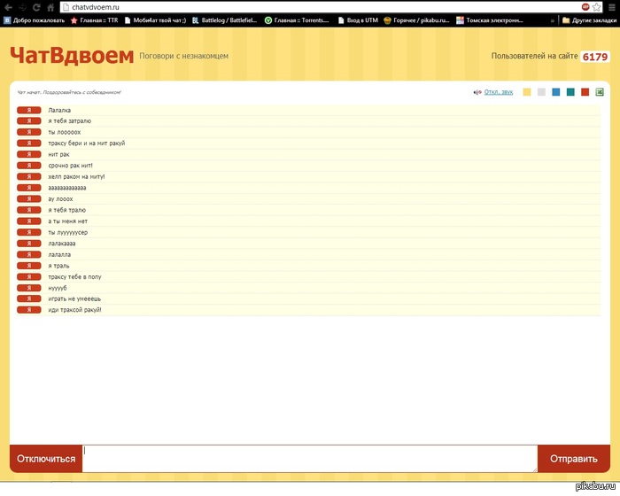Click the green export icon beside swatches
Screen dimensions: 620x496
click(600, 92)
